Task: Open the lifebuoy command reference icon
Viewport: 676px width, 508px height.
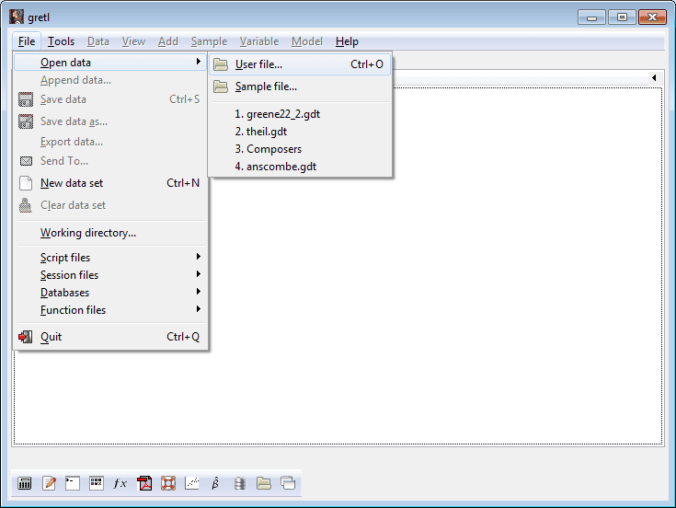Action: coord(168,483)
